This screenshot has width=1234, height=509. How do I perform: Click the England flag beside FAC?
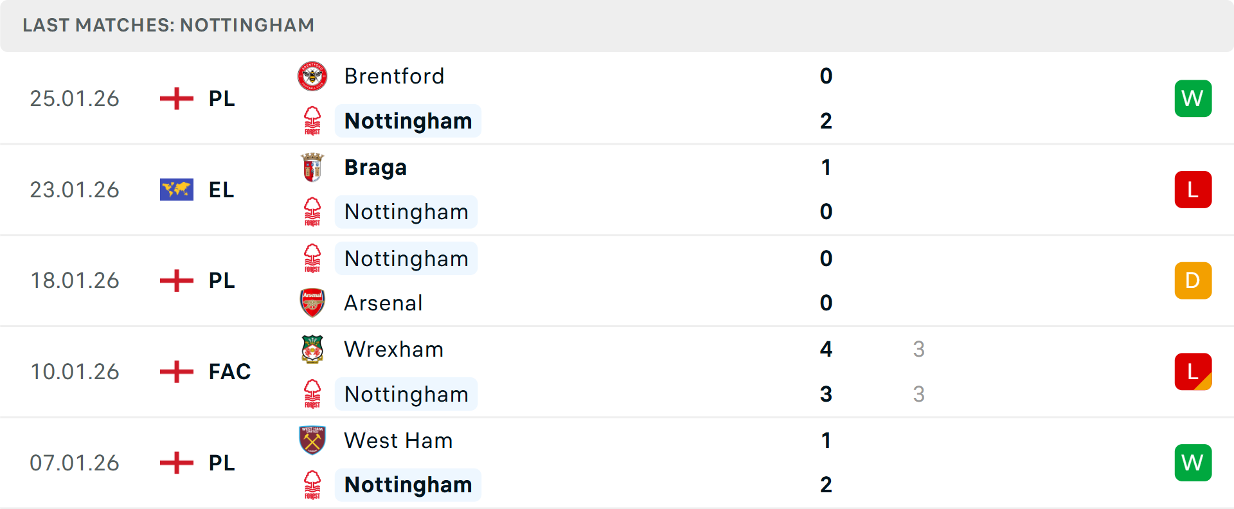(177, 371)
